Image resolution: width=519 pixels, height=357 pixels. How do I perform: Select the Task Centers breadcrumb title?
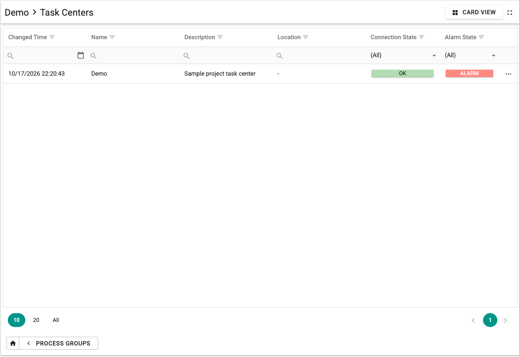click(x=66, y=12)
